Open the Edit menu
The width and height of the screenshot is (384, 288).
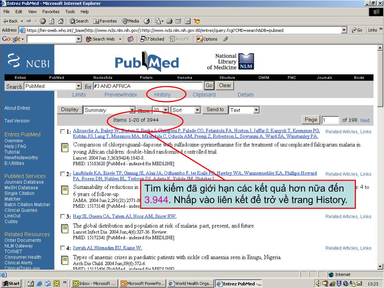(x=19, y=12)
